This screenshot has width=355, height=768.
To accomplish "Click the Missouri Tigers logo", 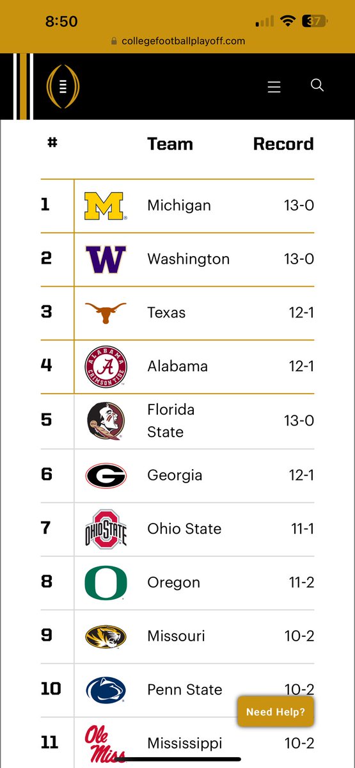I will pyautogui.click(x=106, y=636).
